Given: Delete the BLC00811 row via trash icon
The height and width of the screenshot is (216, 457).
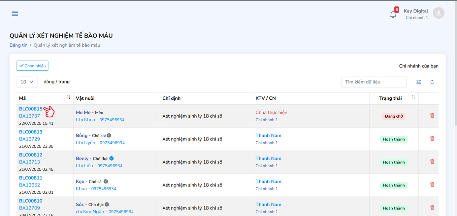Looking at the screenshot, I should 432,185.
